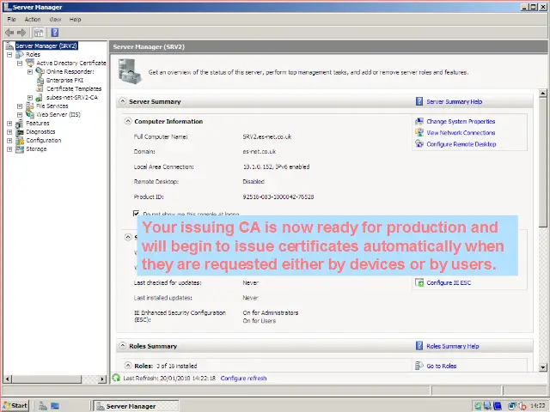Expand the File Services node

pyautogui.click(x=20, y=106)
